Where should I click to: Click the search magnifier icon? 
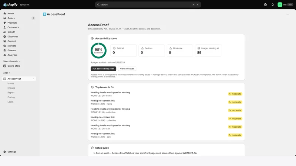tap(98, 4)
